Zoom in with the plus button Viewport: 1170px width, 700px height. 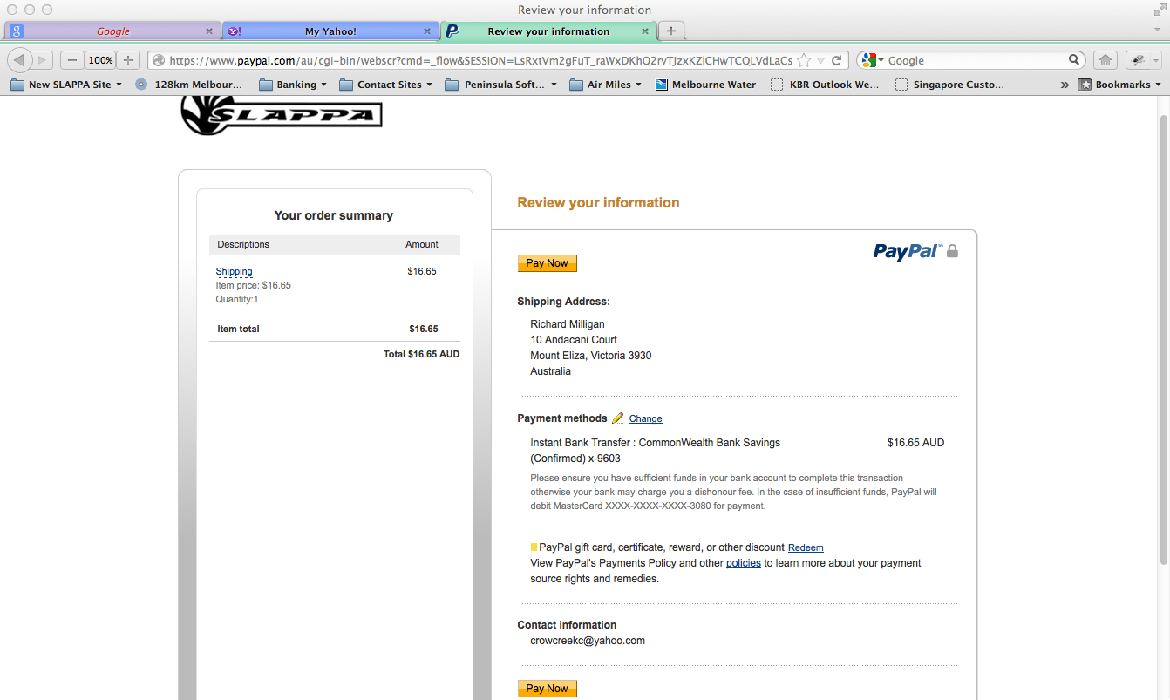tap(128, 60)
